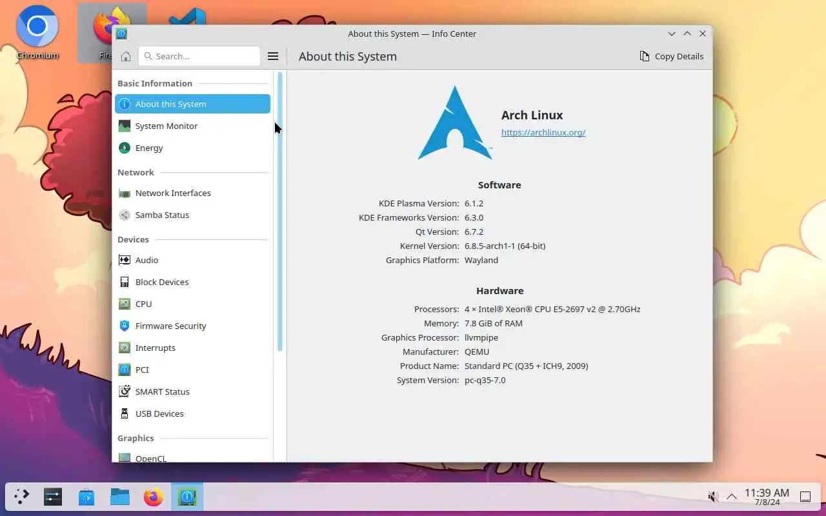The height and width of the screenshot is (516, 826).
Task: Select About this System in sidebar
Action: [192, 104]
